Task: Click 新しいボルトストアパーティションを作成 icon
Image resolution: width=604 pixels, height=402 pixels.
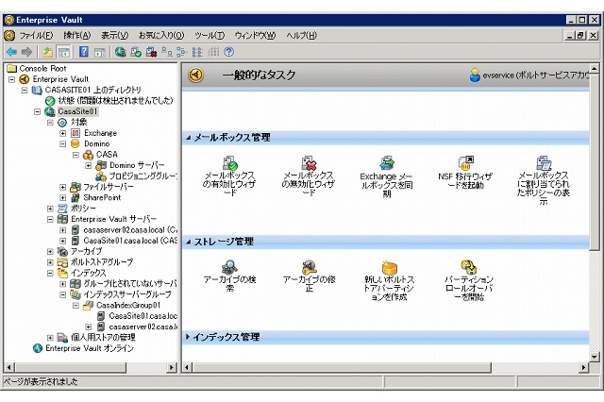Action: [x=389, y=267]
